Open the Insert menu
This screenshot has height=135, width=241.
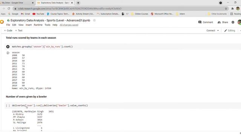pyautogui.click(x=29, y=25)
